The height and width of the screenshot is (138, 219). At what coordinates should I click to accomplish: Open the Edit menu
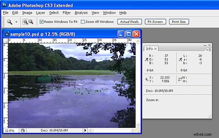pyautogui.click(x=15, y=13)
